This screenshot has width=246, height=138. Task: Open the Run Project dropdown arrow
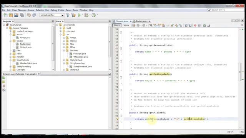(83, 15)
